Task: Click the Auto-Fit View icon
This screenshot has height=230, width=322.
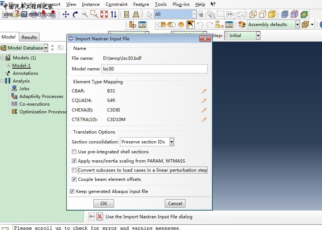Action: point(104,14)
